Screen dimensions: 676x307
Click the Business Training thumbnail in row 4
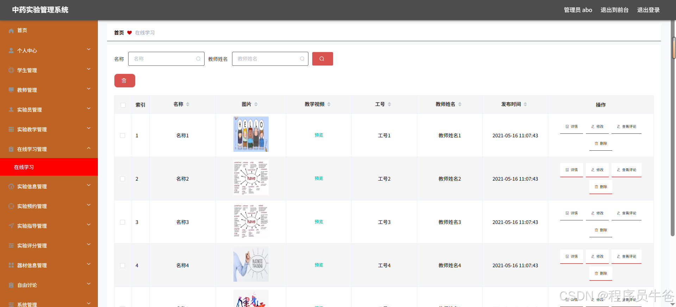point(251,264)
